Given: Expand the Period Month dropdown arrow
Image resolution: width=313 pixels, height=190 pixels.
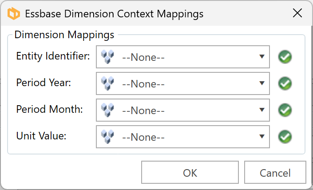Looking at the screenshot, I should click(263, 110).
